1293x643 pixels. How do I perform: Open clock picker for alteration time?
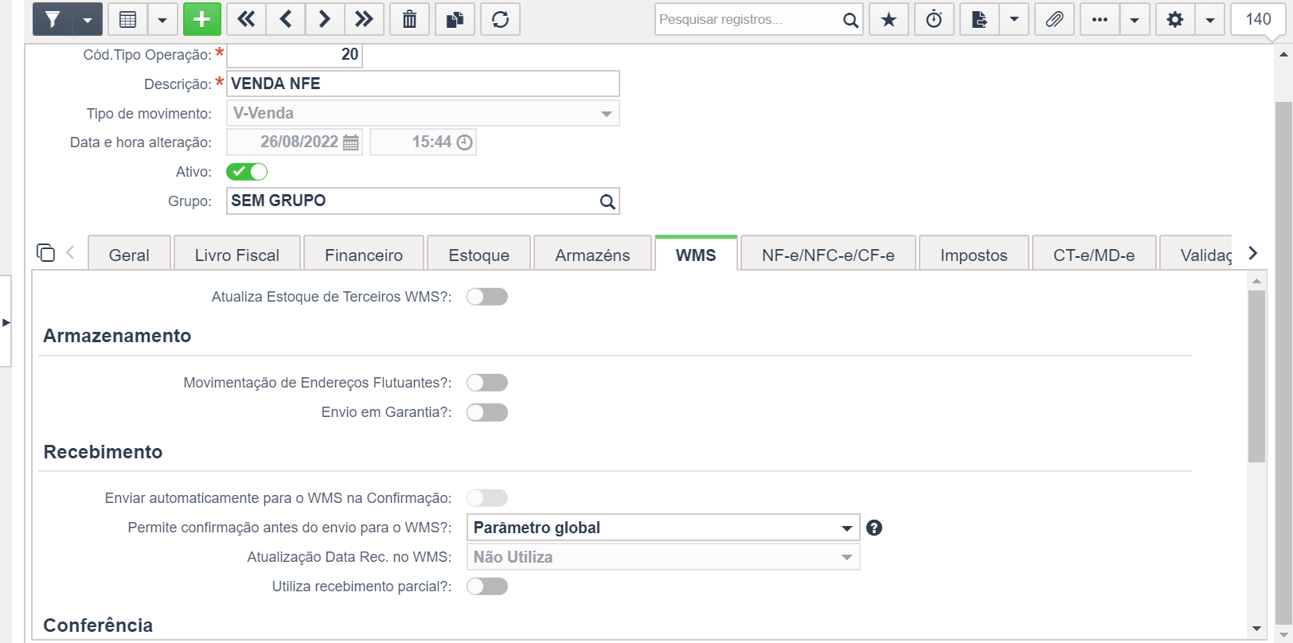(464, 142)
